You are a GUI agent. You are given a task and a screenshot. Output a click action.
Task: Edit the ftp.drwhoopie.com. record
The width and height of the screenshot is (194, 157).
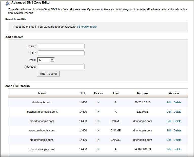pos(169,140)
